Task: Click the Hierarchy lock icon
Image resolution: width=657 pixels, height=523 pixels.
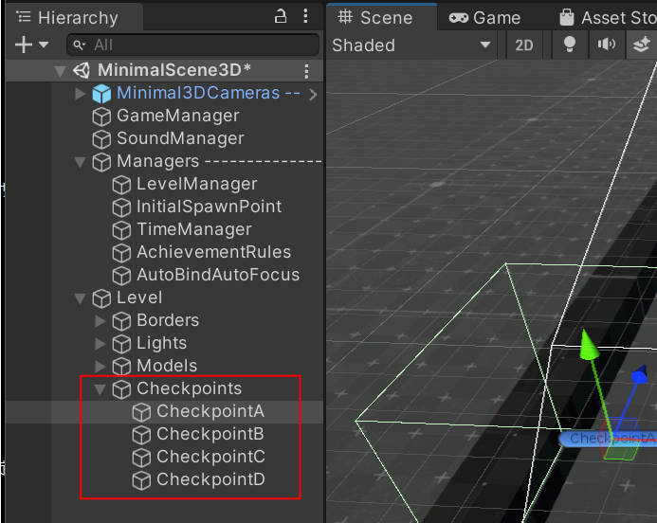Action: pos(281,17)
